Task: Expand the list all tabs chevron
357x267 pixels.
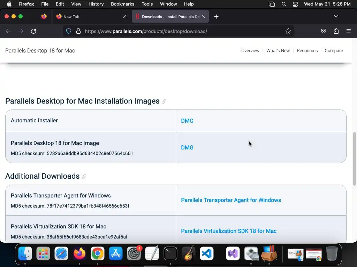Action: tap(336, 16)
